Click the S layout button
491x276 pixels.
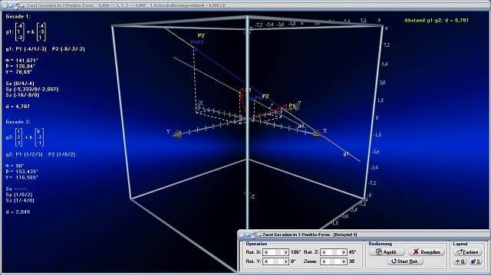click(476, 261)
